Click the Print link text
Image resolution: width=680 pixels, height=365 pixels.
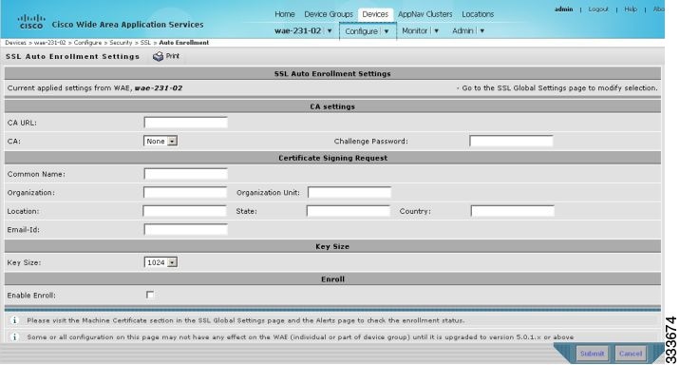coord(173,56)
